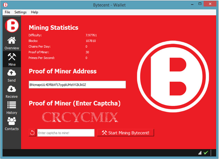Image resolution: width=219 pixels, height=159 pixels.
Task: Click the green checkmark sync status icon
Action: [206, 153]
